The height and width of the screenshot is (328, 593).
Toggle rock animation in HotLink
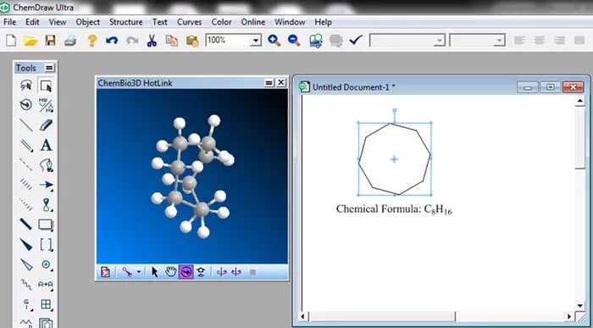pyautogui.click(x=236, y=271)
